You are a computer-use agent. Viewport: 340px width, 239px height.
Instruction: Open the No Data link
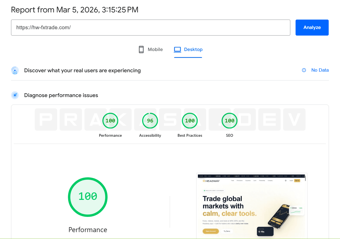[320, 70]
